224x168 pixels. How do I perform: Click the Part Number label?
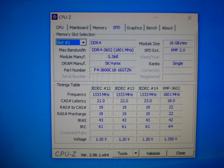[75, 70]
